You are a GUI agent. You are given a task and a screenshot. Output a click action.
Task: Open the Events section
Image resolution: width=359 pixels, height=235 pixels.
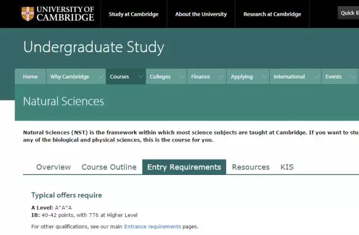tap(333, 77)
